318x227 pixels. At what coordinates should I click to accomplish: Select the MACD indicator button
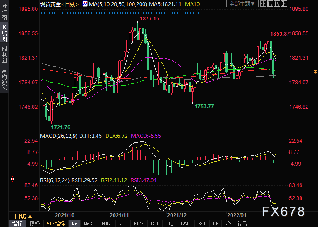coord(89,224)
